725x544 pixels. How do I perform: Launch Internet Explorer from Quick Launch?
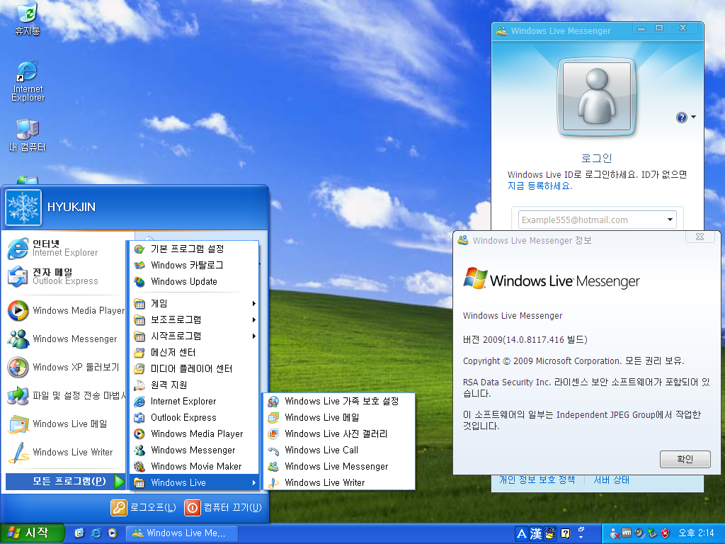point(96,533)
